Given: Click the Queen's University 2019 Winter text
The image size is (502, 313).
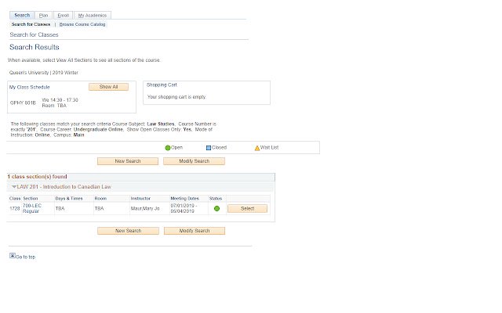Looking at the screenshot, I should click(x=44, y=73).
